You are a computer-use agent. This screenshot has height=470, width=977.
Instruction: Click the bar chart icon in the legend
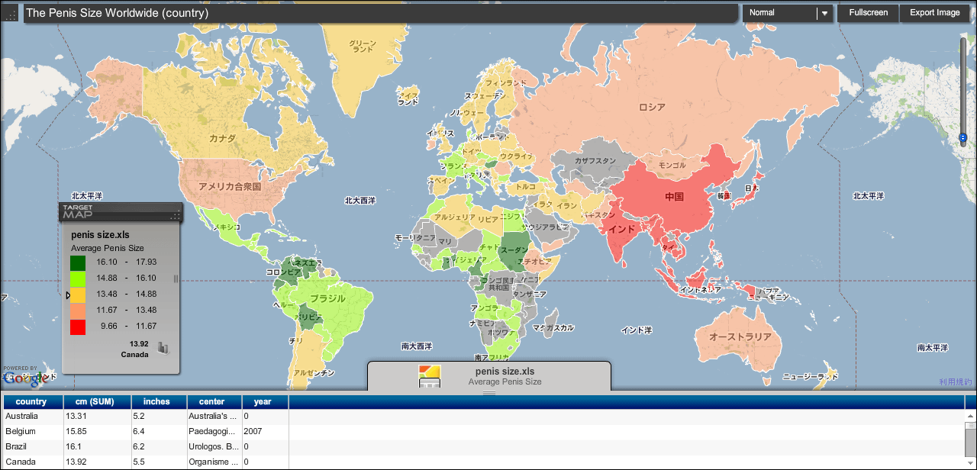coord(163,348)
